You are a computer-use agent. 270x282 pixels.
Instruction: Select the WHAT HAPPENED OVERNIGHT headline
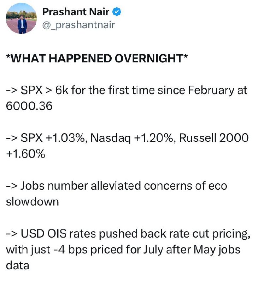(x=97, y=58)
